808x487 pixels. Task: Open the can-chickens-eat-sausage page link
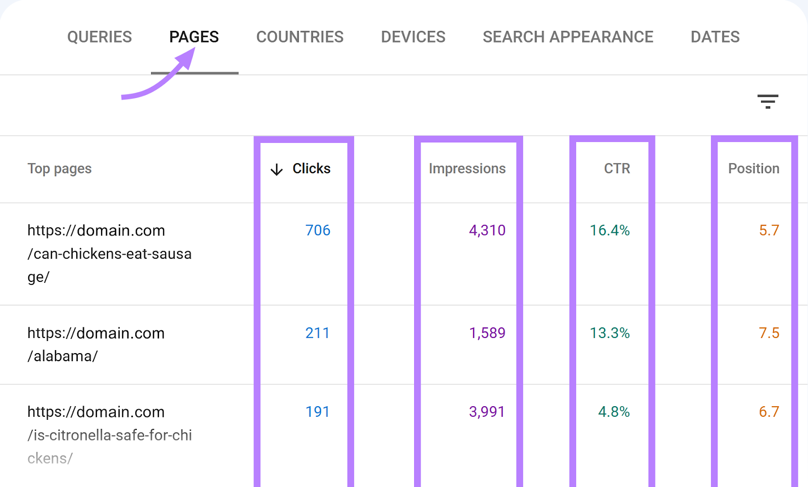pyautogui.click(x=109, y=254)
